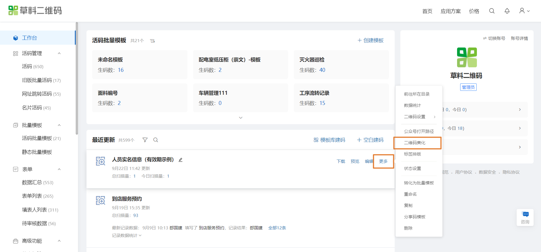Click 预览 for 人员实名信息
Image resolution: width=541 pixels, height=252 pixels.
pos(355,161)
